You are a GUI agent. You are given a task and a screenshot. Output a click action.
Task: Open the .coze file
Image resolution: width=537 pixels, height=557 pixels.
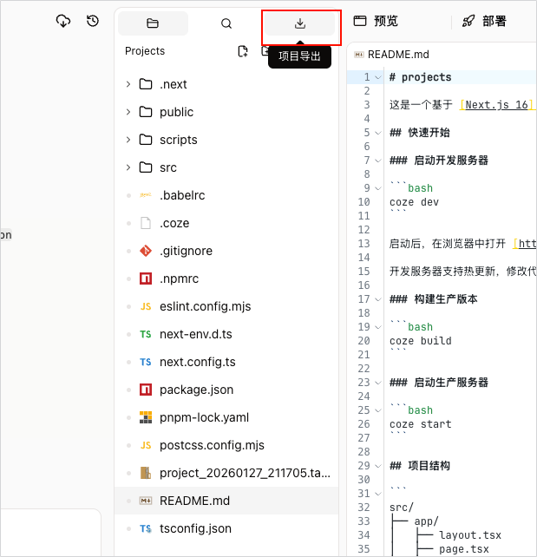tap(226, 223)
